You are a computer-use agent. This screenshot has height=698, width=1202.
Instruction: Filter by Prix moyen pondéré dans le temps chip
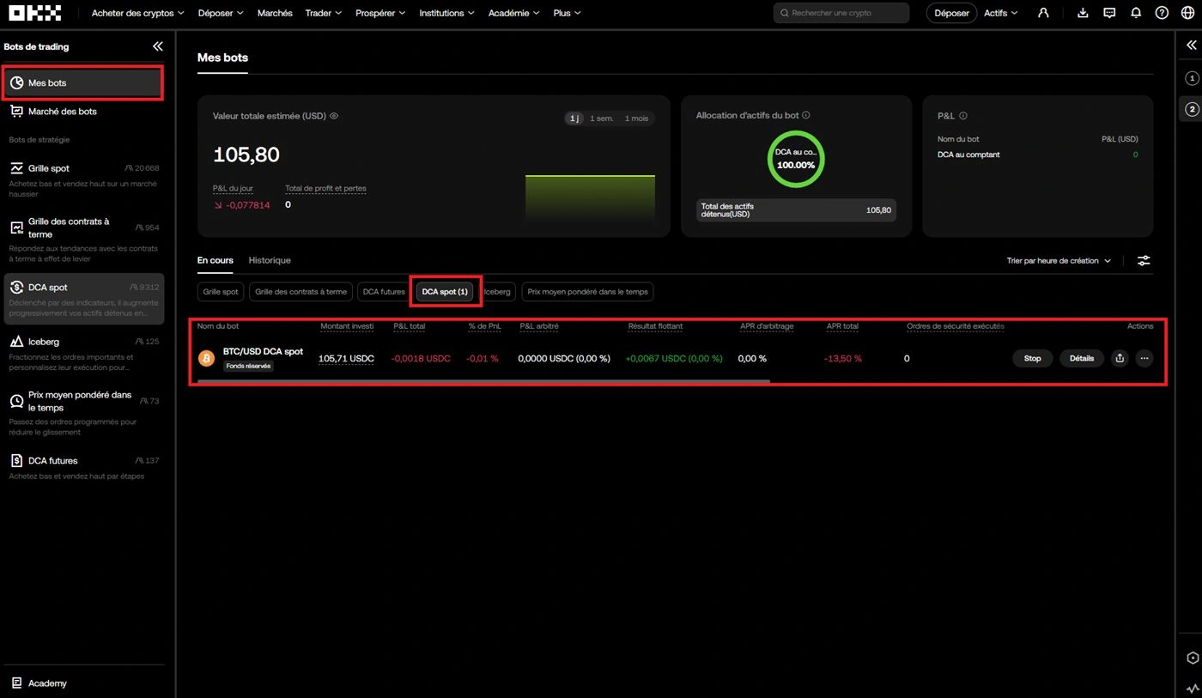(x=588, y=292)
